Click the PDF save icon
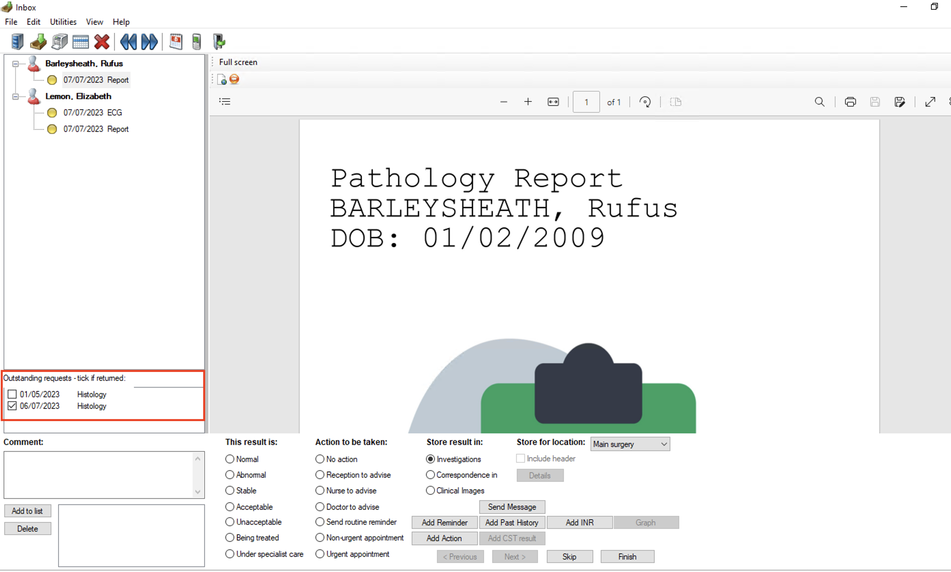Screen dimensions: 951x572 pos(875,102)
